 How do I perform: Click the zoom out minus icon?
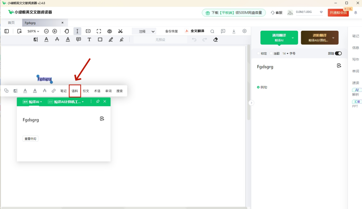46,31
